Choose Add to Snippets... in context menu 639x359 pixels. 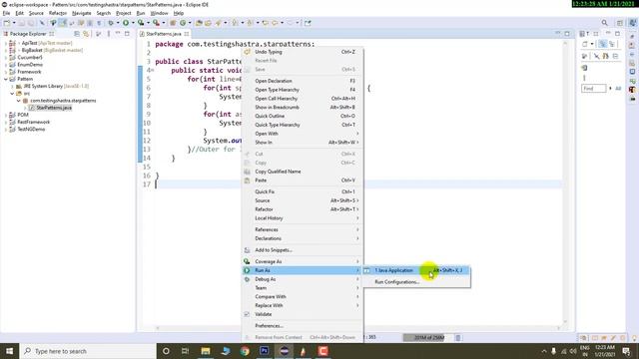click(302, 250)
